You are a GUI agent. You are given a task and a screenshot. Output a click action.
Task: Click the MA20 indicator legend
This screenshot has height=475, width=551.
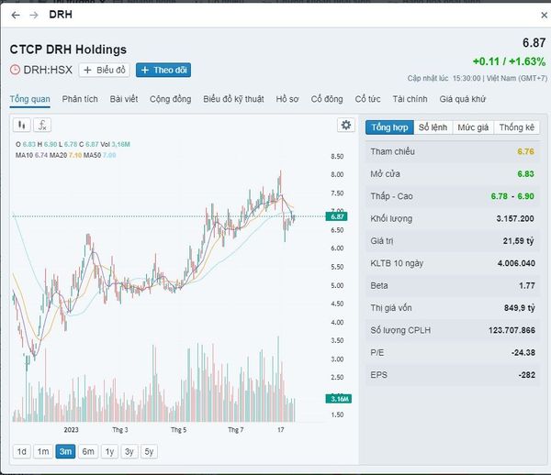[66, 155]
